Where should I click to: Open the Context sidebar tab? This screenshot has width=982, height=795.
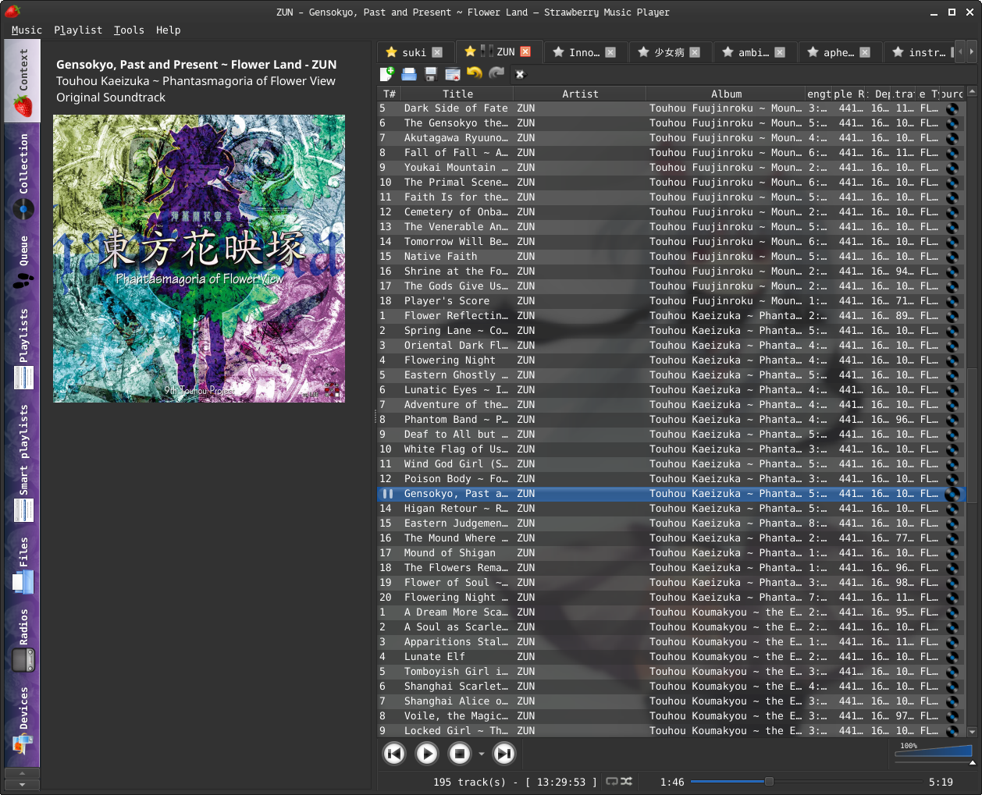point(23,81)
